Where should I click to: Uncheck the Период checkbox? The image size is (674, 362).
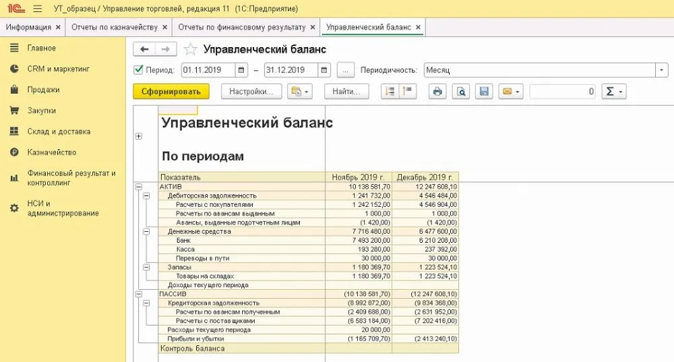pos(138,69)
